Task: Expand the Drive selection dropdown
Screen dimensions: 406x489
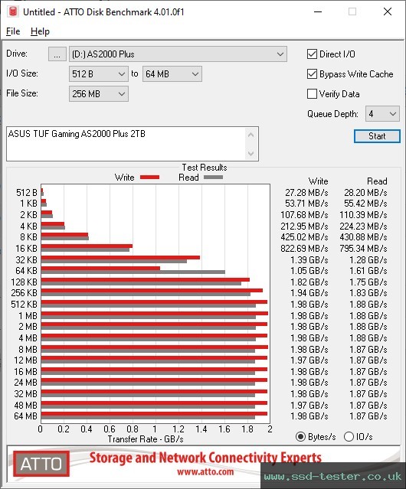Action: 178,54
